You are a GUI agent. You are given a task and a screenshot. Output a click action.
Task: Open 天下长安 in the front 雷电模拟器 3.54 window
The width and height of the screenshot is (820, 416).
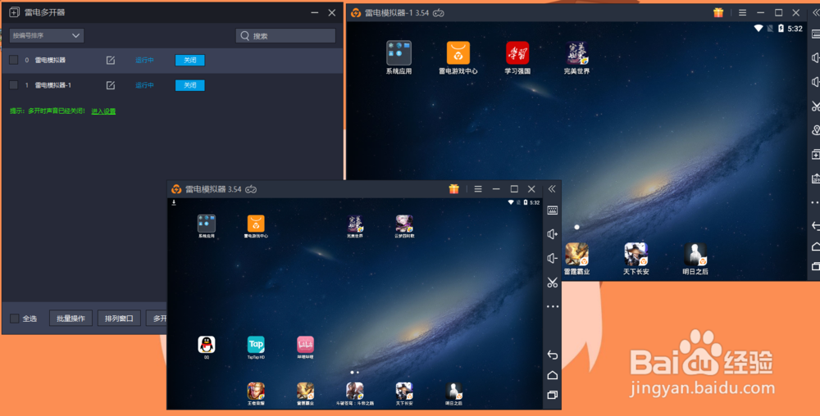tap(404, 391)
